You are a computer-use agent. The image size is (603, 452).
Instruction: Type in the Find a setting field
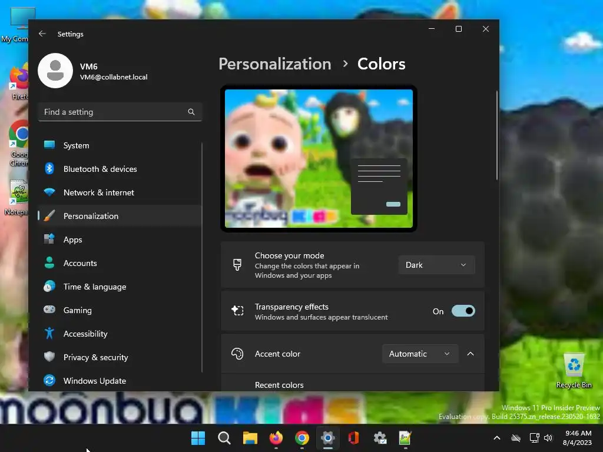(x=120, y=112)
